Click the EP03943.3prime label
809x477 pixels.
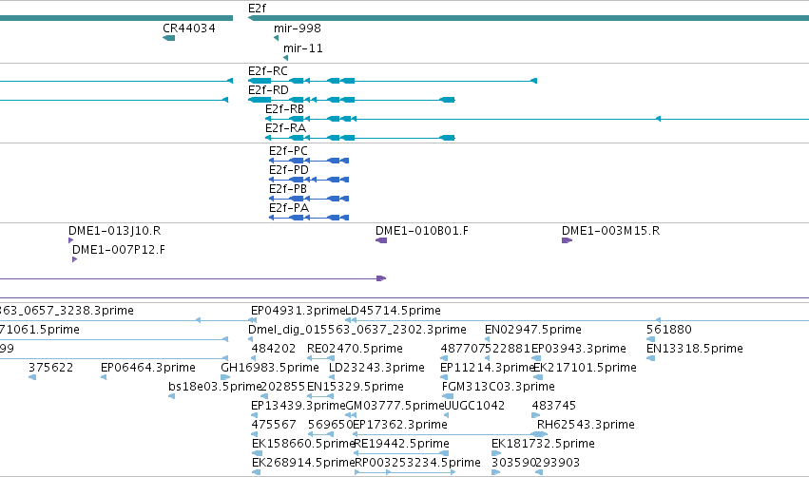pos(579,349)
